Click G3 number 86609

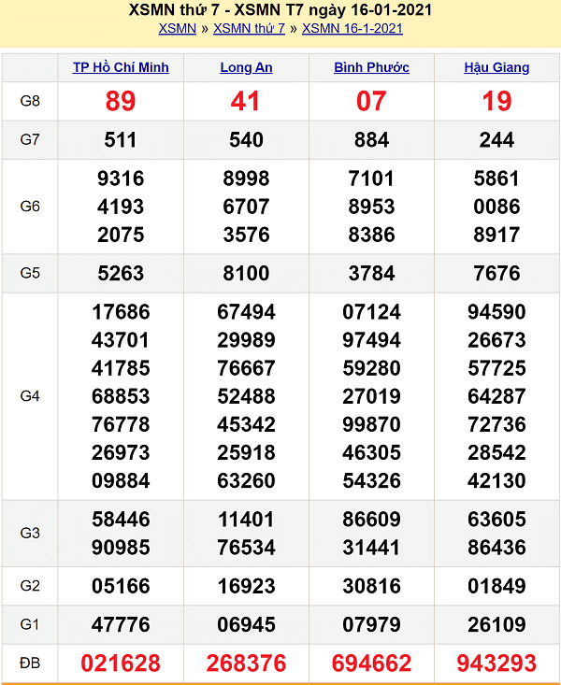tap(372, 519)
